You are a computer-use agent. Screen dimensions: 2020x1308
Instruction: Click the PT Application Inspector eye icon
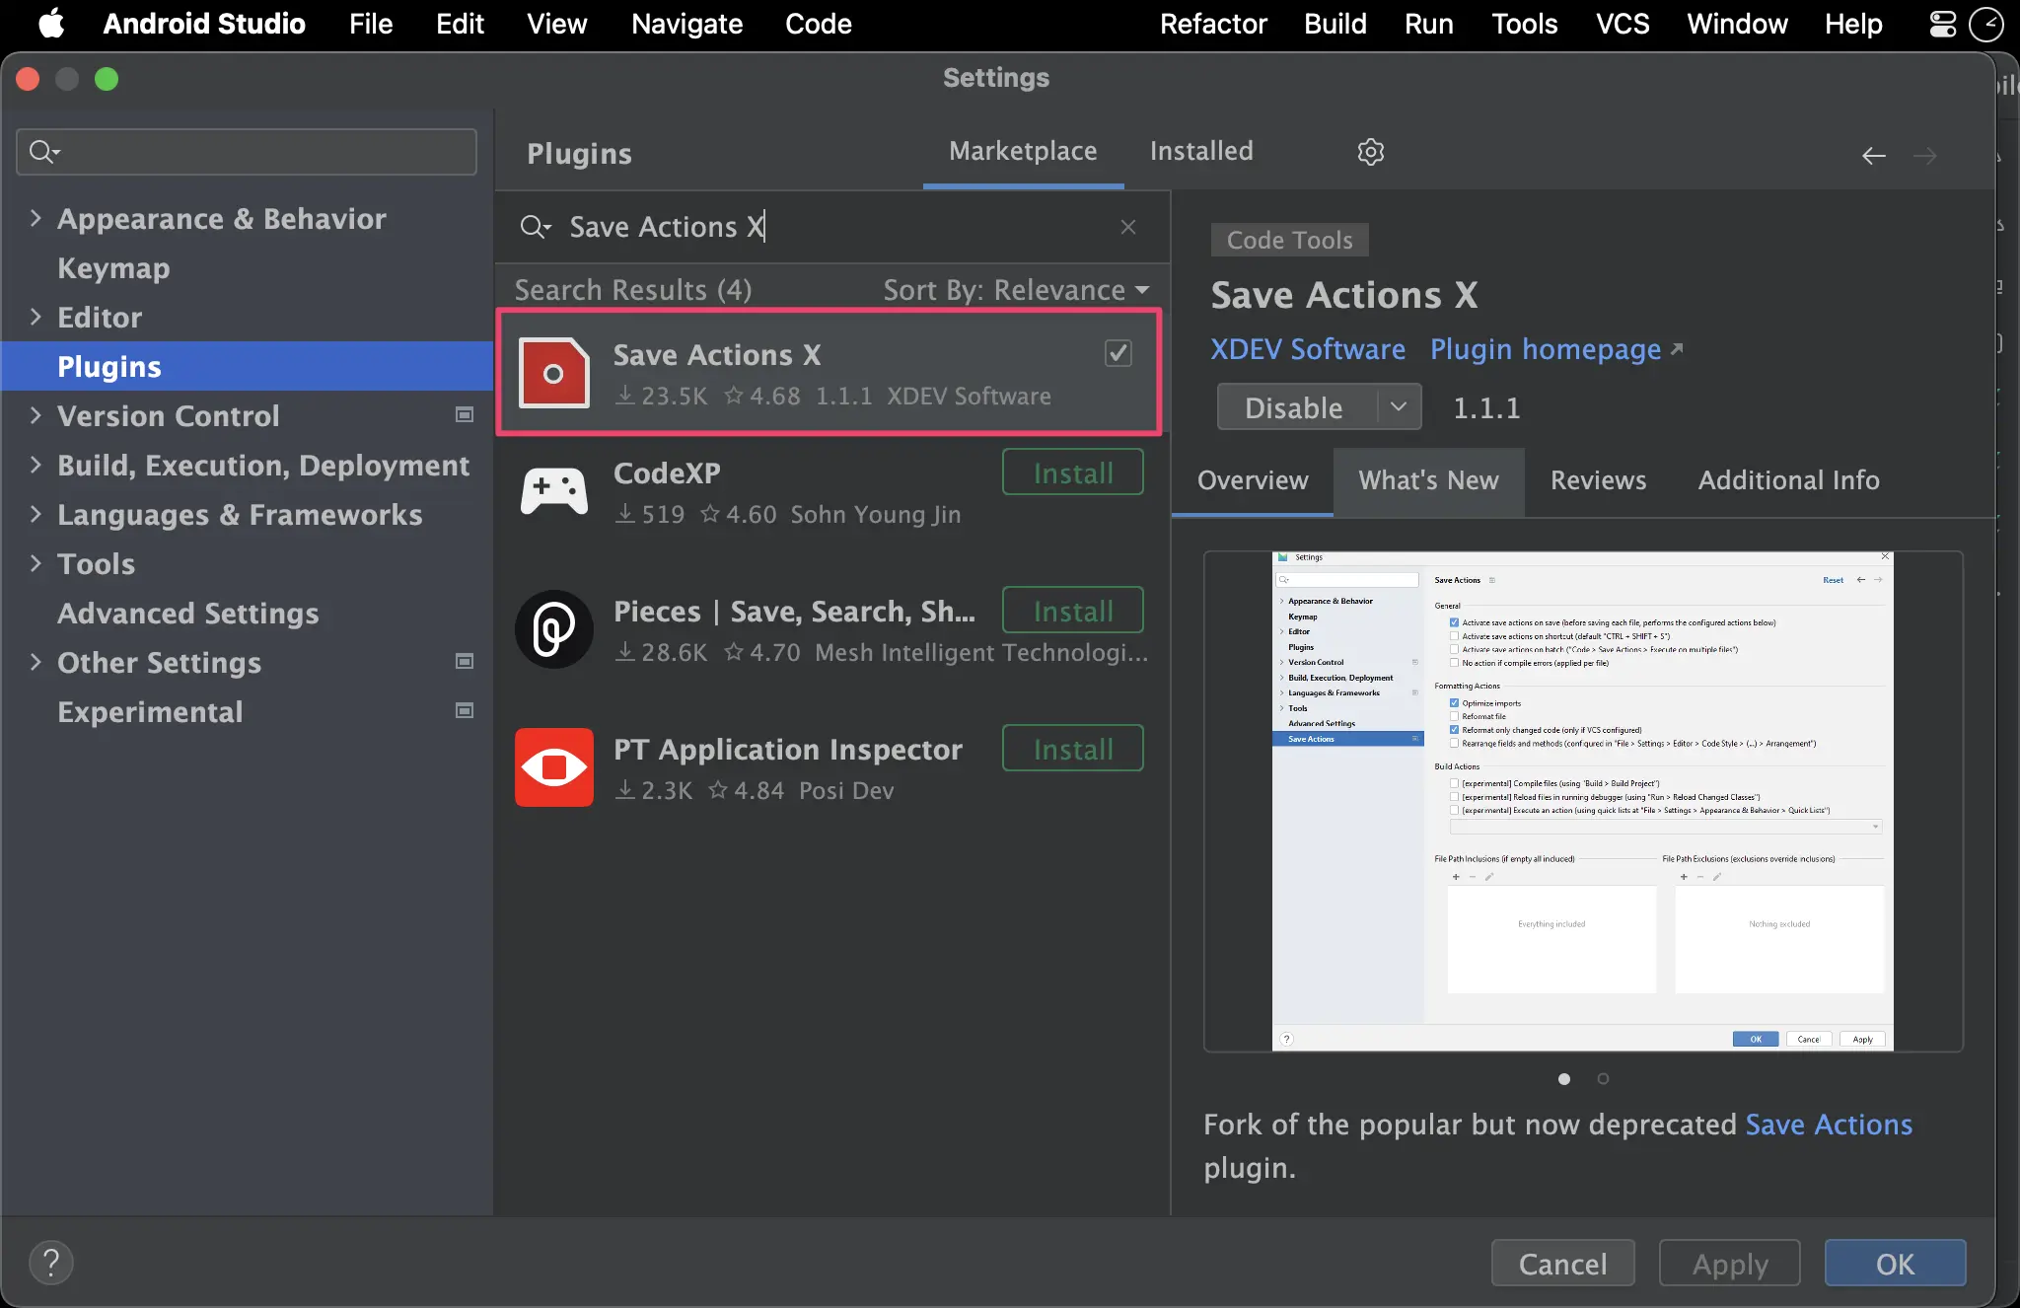[x=554, y=767]
